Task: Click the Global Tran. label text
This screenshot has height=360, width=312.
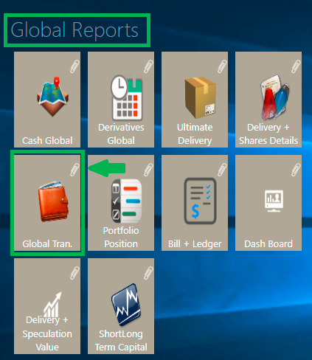Action: tap(47, 244)
